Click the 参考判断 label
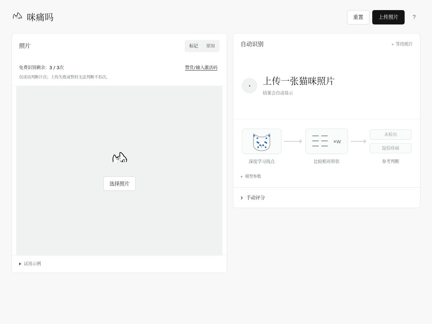This screenshot has width=432, height=324. coord(391,161)
